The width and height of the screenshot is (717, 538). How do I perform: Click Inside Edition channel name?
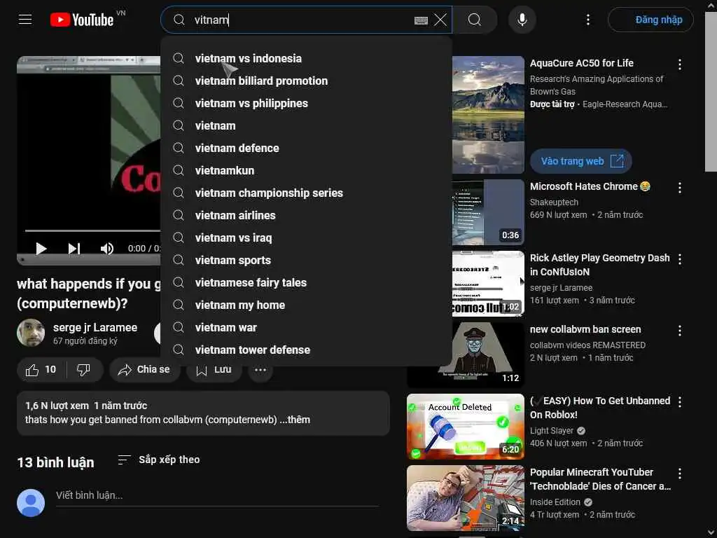[x=555, y=502]
